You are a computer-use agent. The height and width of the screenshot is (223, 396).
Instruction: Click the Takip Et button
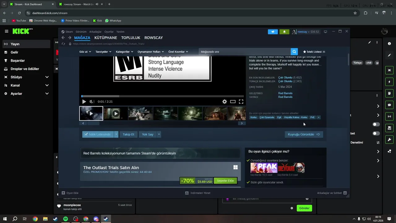click(x=128, y=134)
